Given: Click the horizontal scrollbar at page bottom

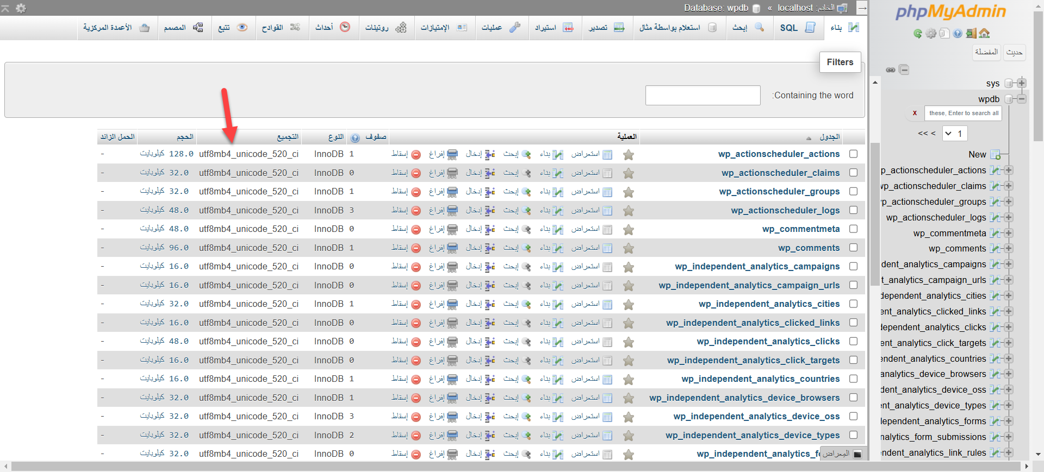Looking at the screenshot, I should (515, 467).
